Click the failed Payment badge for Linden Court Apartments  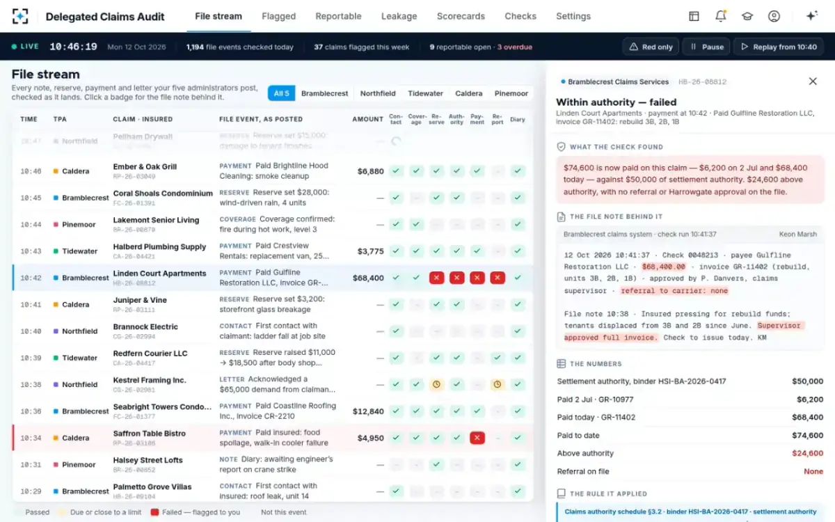coord(477,278)
